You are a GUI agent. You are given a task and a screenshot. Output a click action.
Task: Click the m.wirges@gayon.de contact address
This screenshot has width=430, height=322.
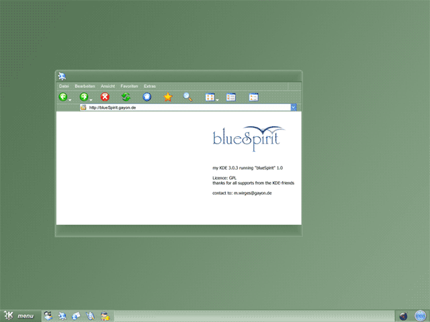tap(253, 193)
